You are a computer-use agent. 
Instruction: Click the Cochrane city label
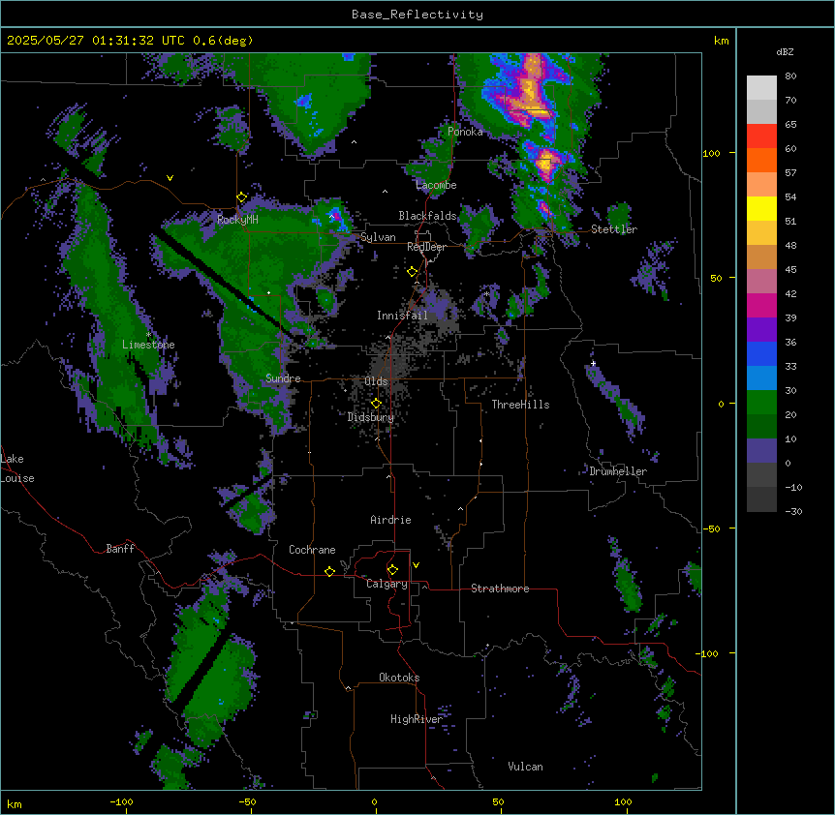(x=312, y=550)
